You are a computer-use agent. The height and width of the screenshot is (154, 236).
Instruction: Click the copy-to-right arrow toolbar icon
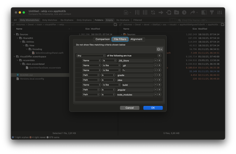point(161,13)
